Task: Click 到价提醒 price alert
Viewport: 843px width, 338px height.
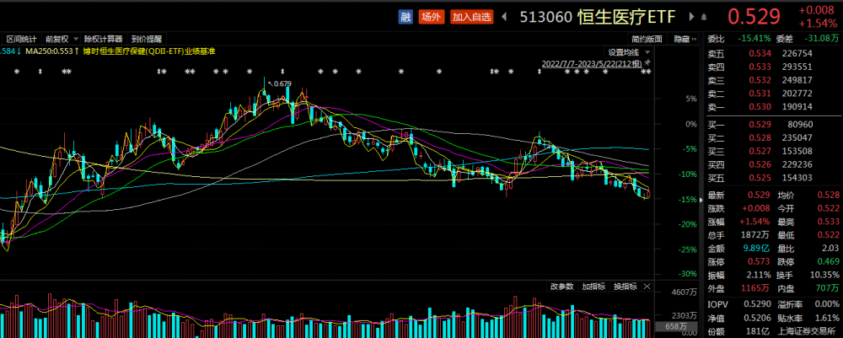Action: point(147,39)
